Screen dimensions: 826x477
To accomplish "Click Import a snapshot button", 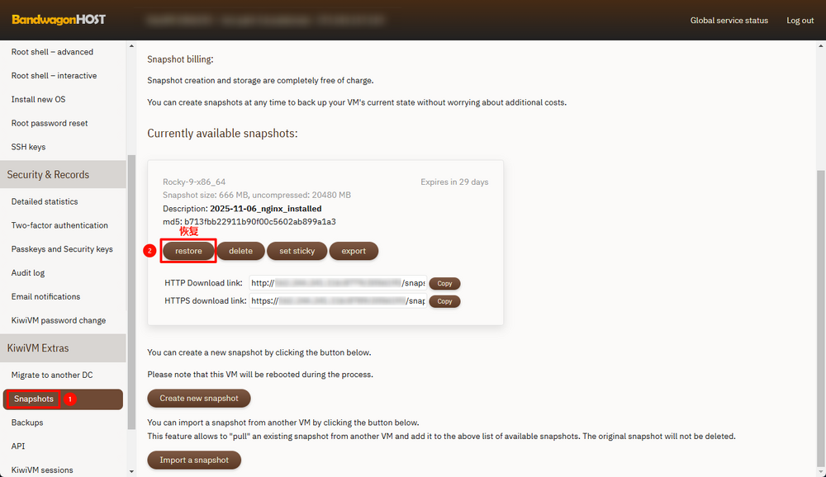I will 194,460.
